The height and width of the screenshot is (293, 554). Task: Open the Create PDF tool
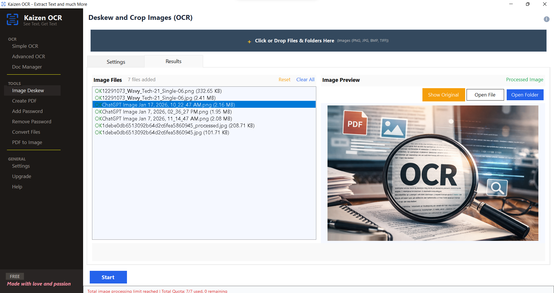(x=24, y=101)
